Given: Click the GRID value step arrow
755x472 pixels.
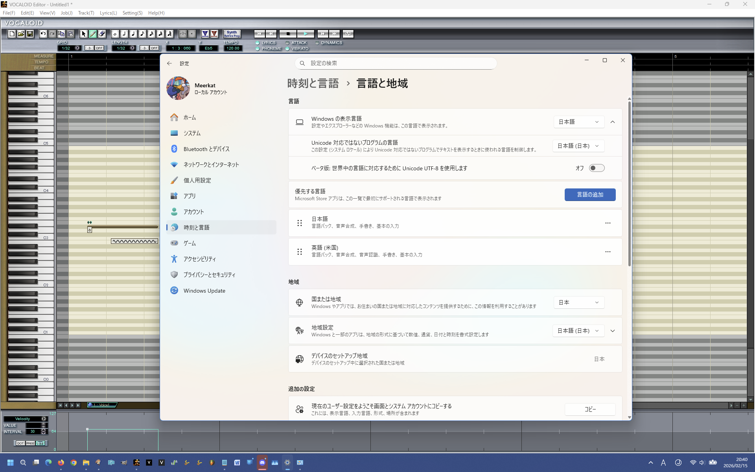Looking at the screenshot, I should 77,48.
